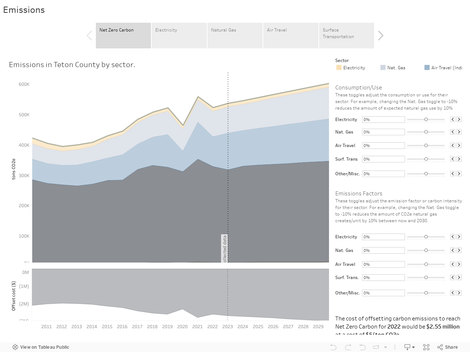Click the Revert icon in bottom toolbar
Screen dimensions: 470x352
click(362, 347)
